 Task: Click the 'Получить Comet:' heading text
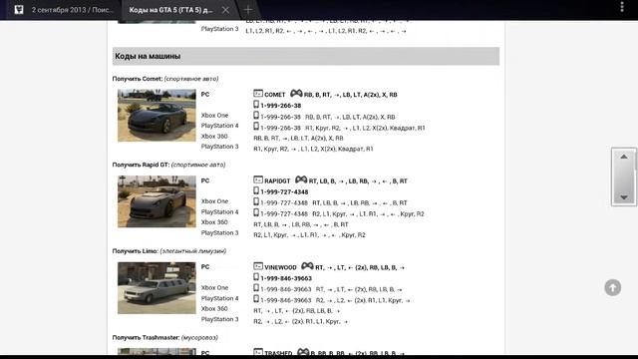click(138, 79)
